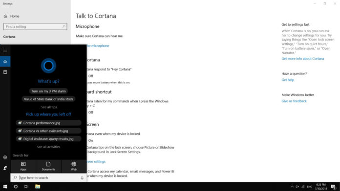Screen dimensions: 340x191
Task: Click the What's up? greeting text
Action: click(x=48, y=81)
